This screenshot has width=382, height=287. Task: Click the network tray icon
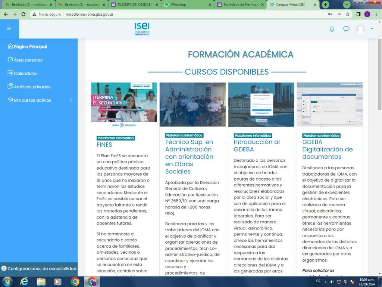point(339,282)
